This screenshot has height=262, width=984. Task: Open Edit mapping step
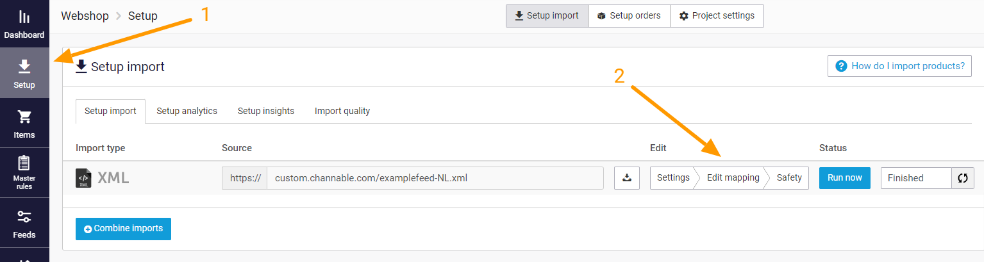pyautogui.click(x=733, y=178)
